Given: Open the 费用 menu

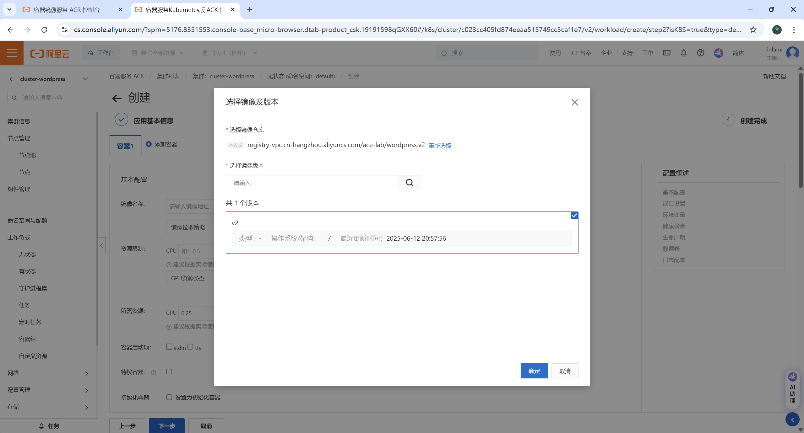Looking at the screenshot, I should [555, 53].
